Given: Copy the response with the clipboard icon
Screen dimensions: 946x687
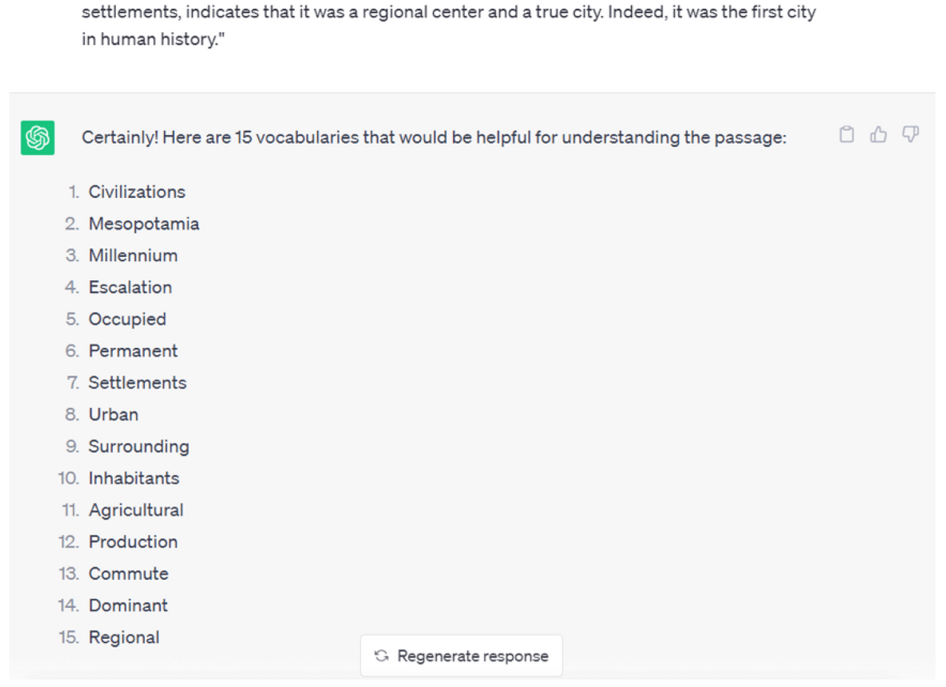Looking at the screenshot, I should click(x=847, y=134).
